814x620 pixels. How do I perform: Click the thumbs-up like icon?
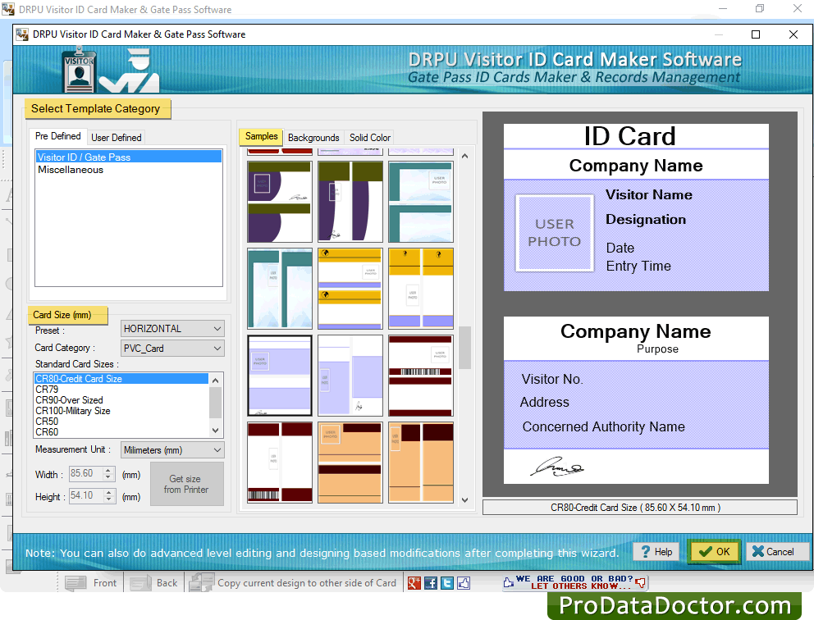click(464, 582)
